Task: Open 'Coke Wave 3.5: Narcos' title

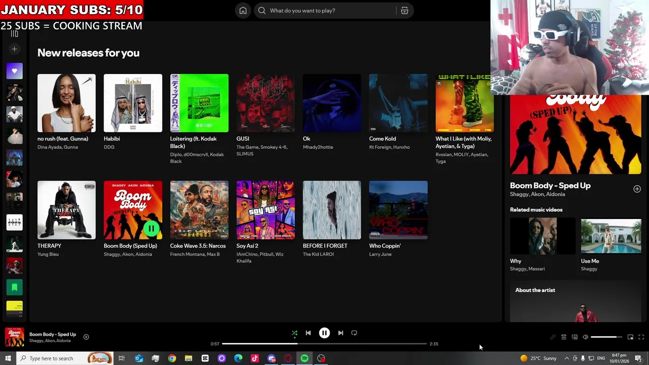Action: (x=198, y=246)
